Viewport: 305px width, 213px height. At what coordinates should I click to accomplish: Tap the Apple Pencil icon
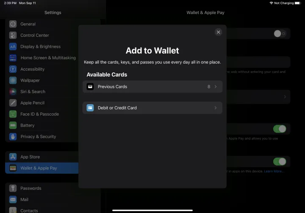click(x=13, y=103)
